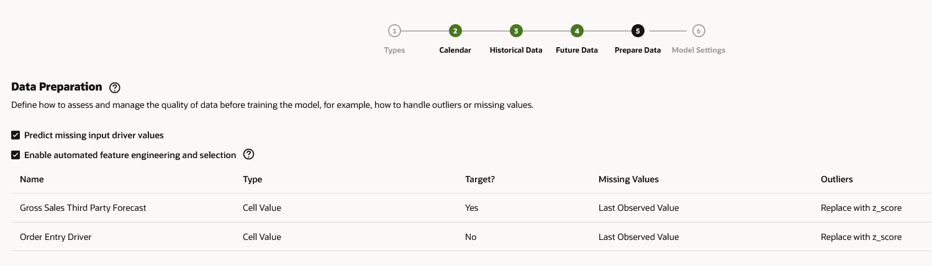Select Gross Sales Third Party Forecast row
The image size is (932, 266).
pyautogui.click(x=83, y=208)
